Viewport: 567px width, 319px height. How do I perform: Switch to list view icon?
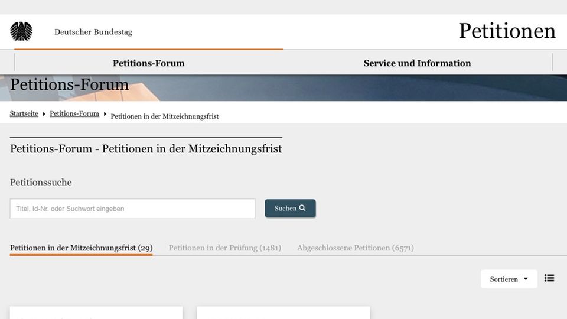pos(549,278)
